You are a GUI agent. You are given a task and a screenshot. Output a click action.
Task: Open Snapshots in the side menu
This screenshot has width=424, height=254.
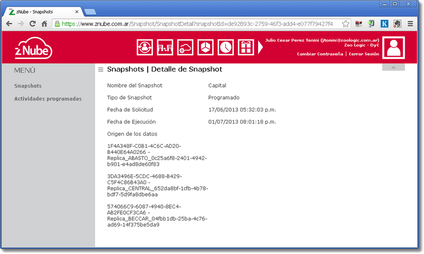28,86
